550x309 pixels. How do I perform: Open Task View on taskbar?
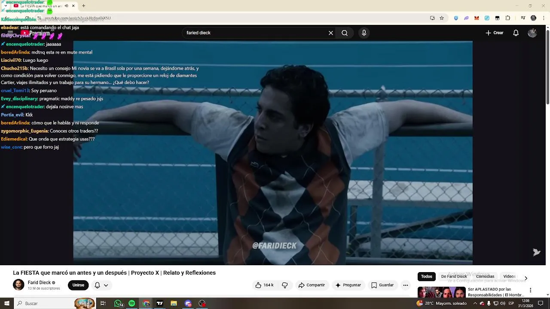pos(103,303)
